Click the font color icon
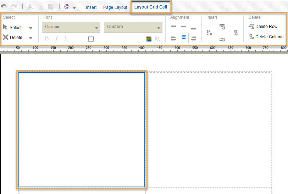The width and height of the screenshot is (288, 194). pyautogui.click(x=157, y=39)
